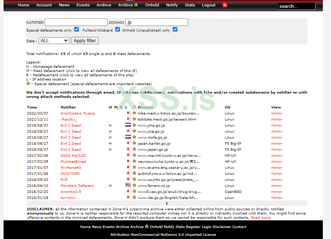Click the Japan flag in the www.er.ams.eng.osaka-u.ac.jp row

tap(128, 167)
